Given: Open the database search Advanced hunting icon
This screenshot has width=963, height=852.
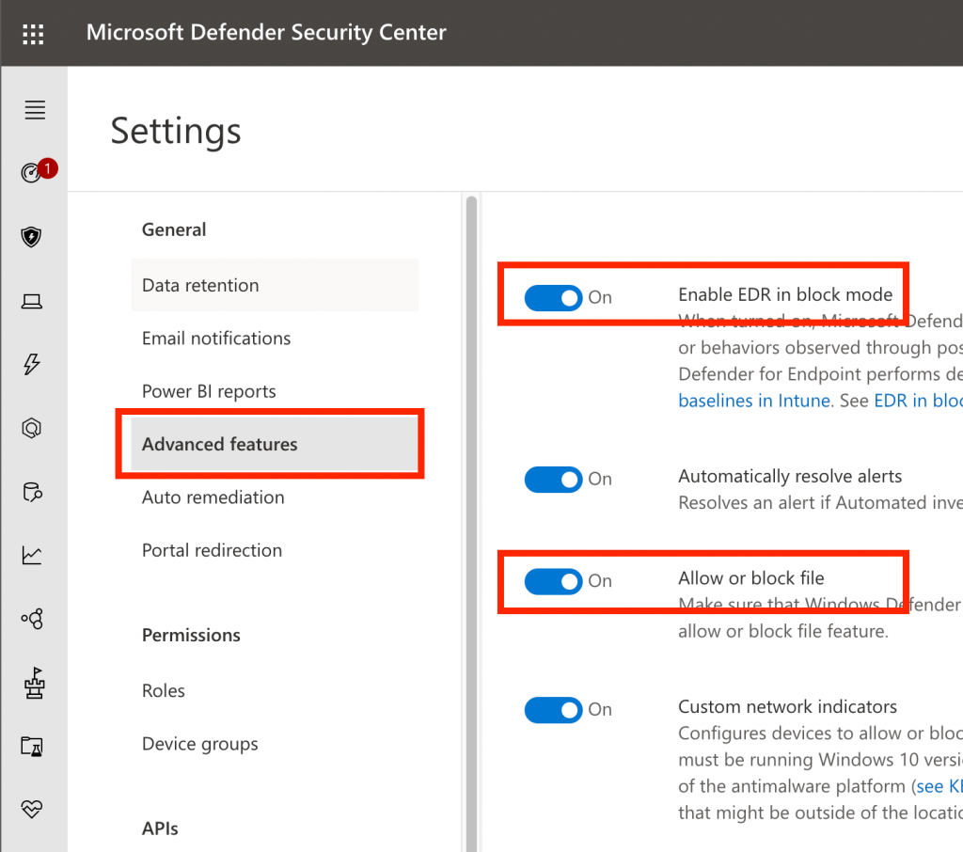Looking at the screenshot, I should (x=32, y=492).
